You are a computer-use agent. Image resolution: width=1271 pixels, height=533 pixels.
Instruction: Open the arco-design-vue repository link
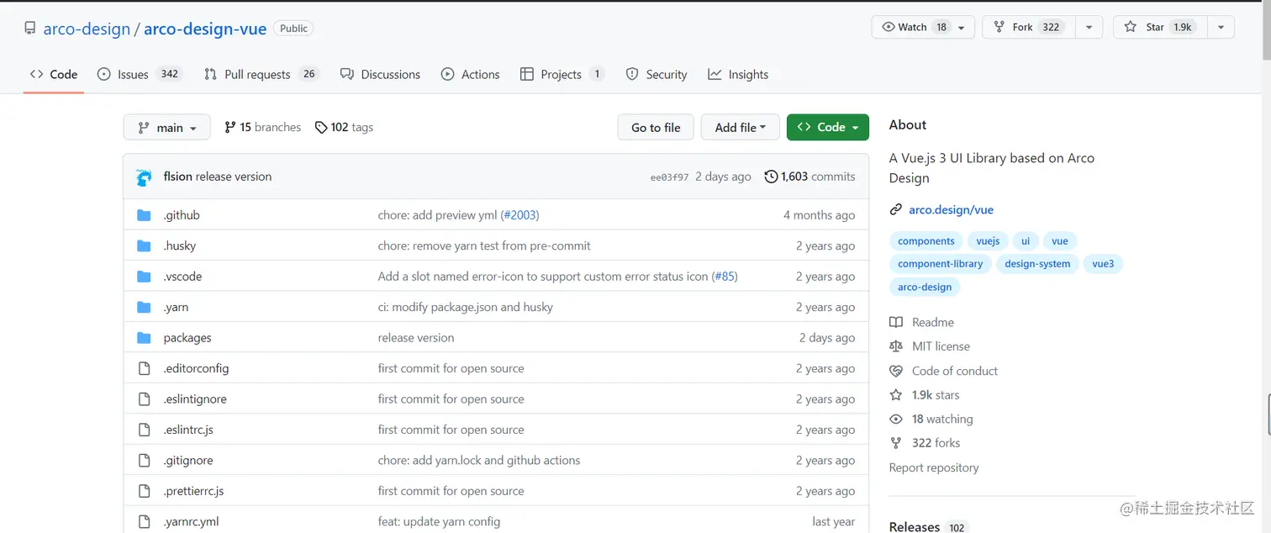click(205, 29)
